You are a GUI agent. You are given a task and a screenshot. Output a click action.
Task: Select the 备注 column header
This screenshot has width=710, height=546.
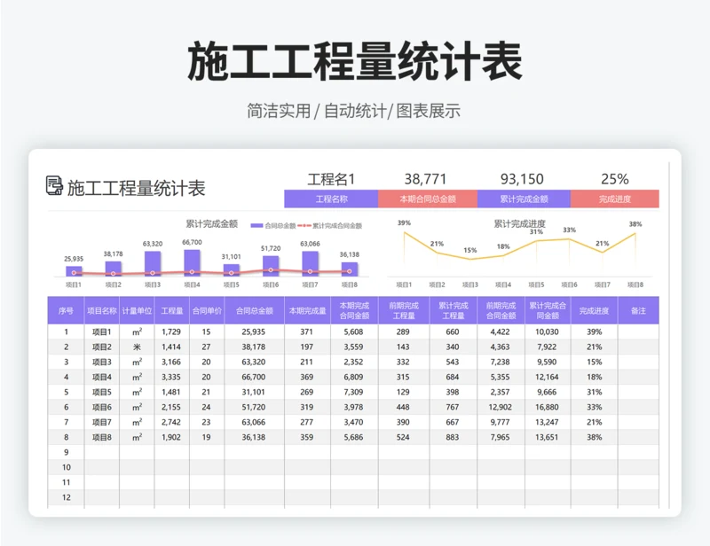pos(638,311)
